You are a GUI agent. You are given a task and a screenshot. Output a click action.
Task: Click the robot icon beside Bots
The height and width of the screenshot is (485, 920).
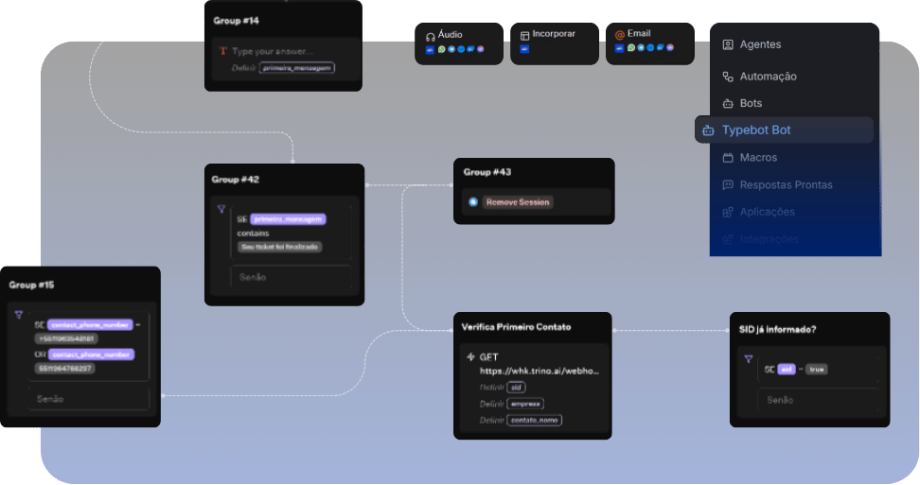(728, 104)
